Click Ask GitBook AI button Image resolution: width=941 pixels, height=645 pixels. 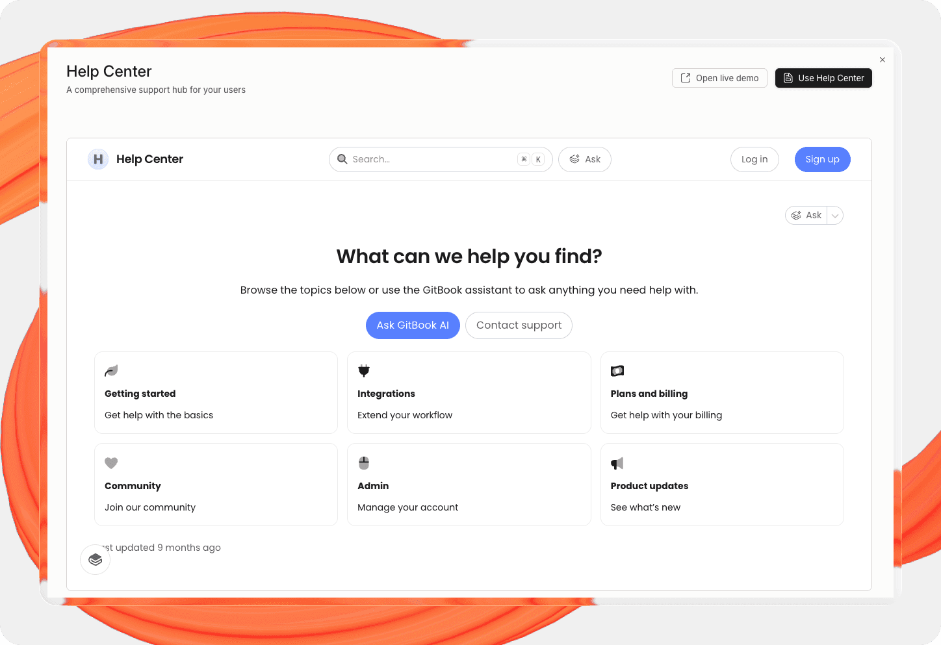[x=413, y=325]
